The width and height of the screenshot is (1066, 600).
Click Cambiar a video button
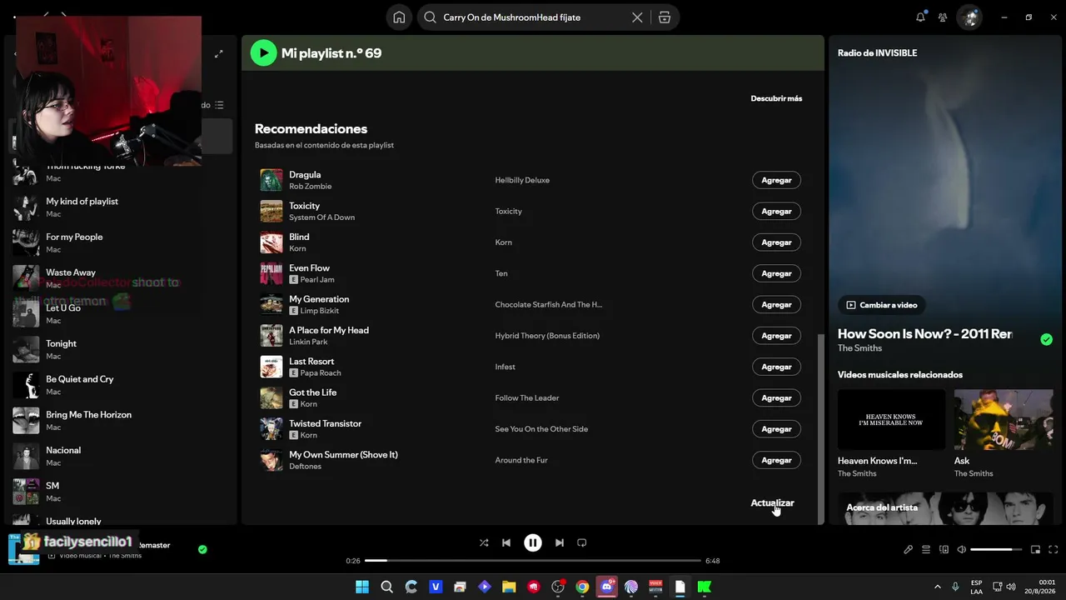click(882, 305)
